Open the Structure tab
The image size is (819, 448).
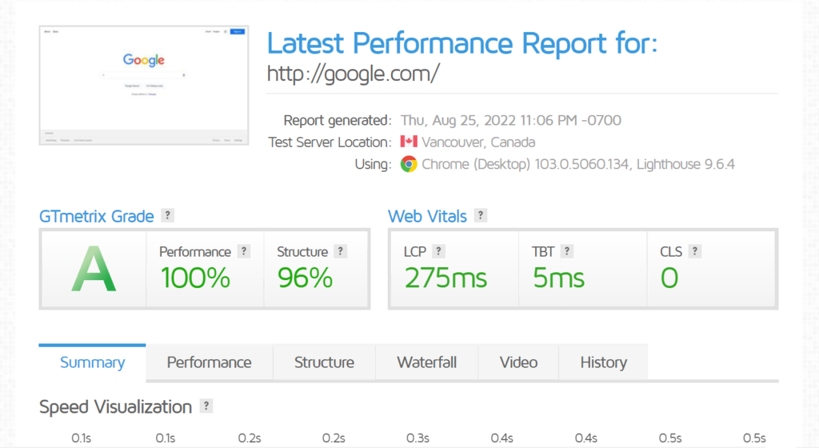(x=324, y=362)
